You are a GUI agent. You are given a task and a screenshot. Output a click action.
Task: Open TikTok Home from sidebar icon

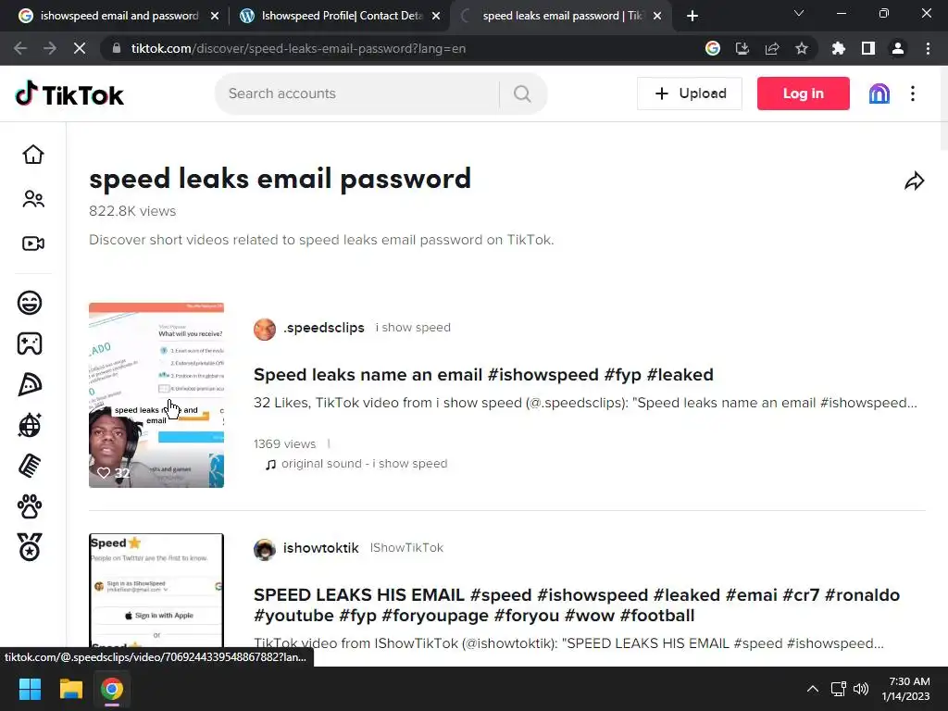[x=33, y=155]
